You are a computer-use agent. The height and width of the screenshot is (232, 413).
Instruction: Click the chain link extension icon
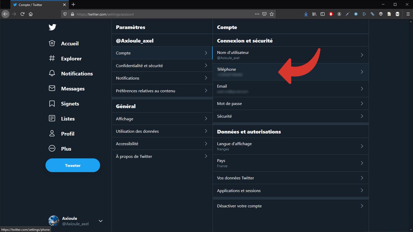click(x=372, y=14)
